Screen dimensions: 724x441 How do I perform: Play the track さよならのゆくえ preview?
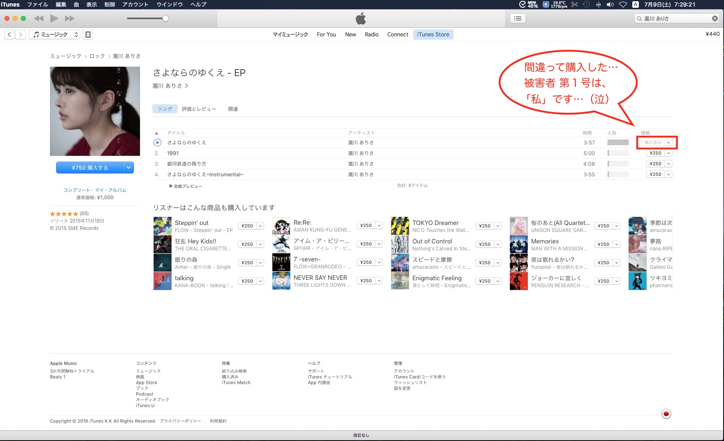click(x=157, y=142)
